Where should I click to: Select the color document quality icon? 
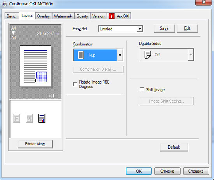(42, 118)
